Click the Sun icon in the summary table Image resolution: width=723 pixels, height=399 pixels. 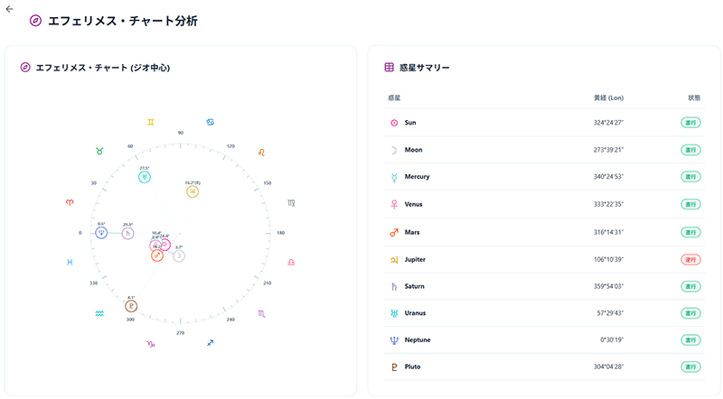pos(393,123)
